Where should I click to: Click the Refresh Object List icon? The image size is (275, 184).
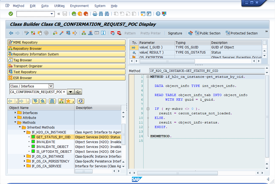coord(81,101)
